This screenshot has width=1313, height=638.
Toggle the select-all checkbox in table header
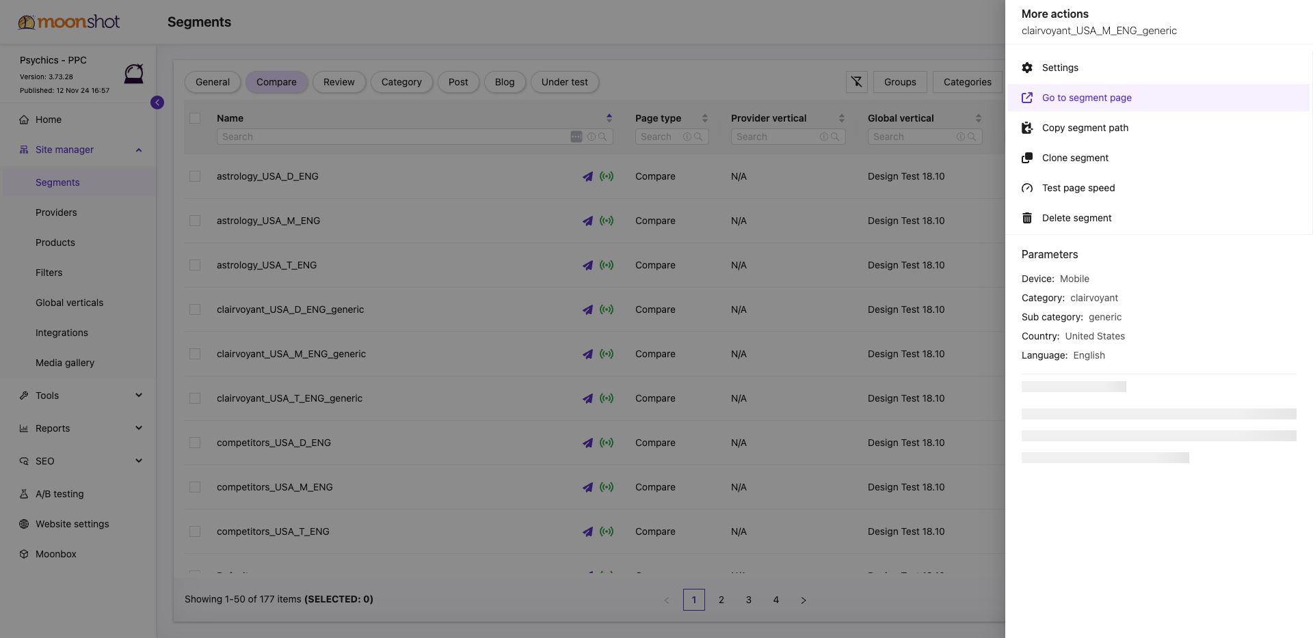point(195,118)
